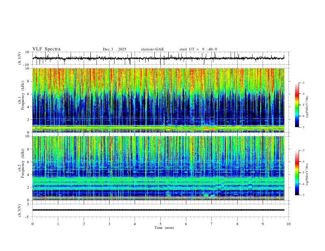Click time axis tick label "1"
The width and height of the screenshot is (325, 251).
(x=58, y=224)
